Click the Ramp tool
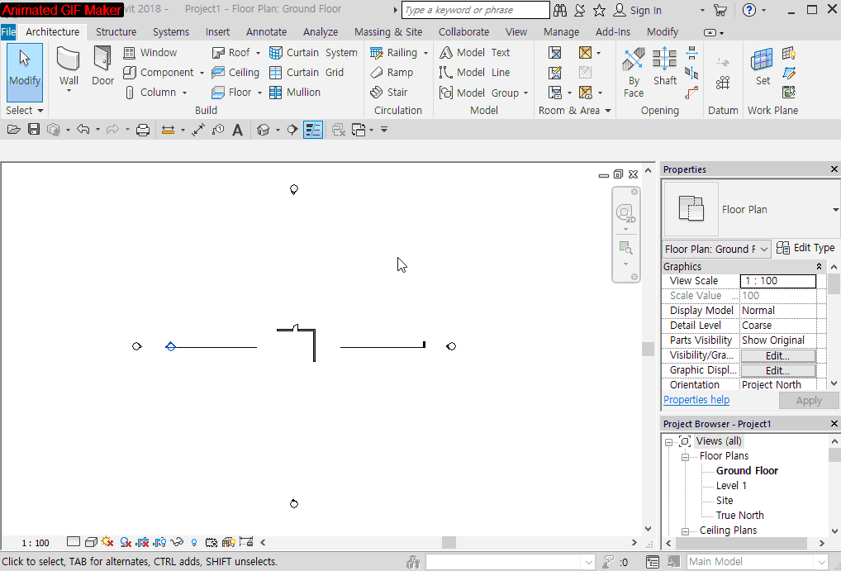The width and height of the screenshot is (841, 571). point(392,73)
